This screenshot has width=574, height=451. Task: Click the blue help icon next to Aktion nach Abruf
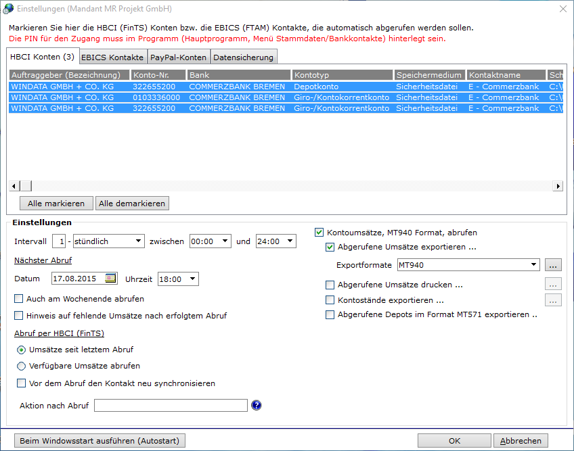(257, 405)
